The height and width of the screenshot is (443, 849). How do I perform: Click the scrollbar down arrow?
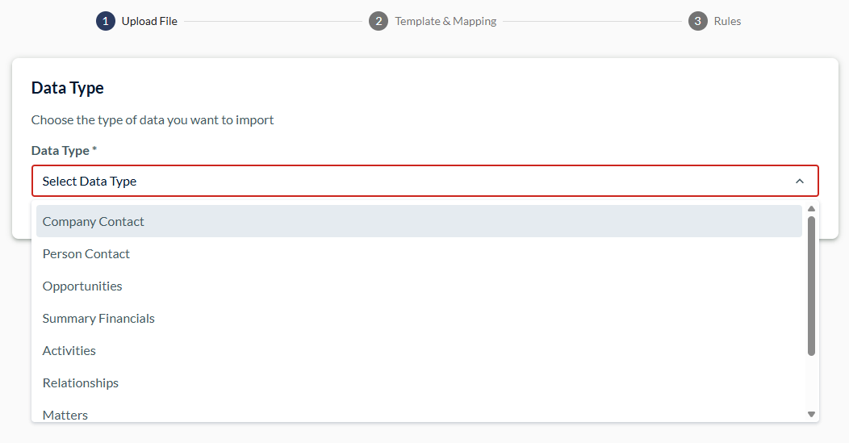pyautogui.click(x=811, y=414)
